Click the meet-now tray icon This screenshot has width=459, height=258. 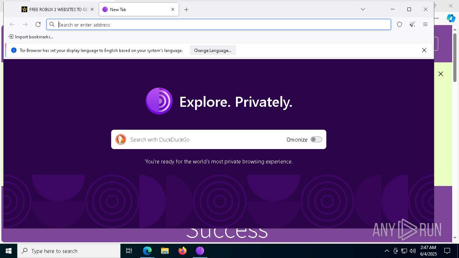(396, 251)
